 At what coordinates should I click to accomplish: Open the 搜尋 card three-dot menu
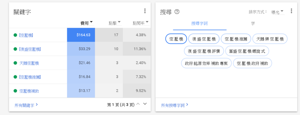pos(291,11)
